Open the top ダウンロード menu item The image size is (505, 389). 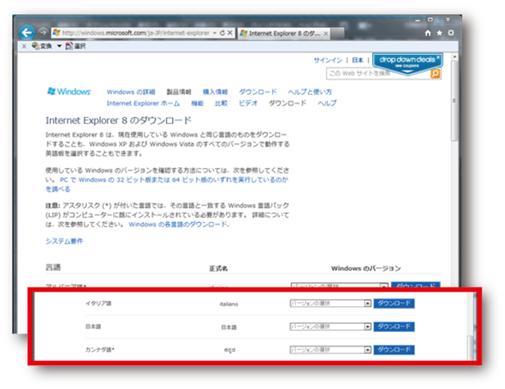pos(257,92)
